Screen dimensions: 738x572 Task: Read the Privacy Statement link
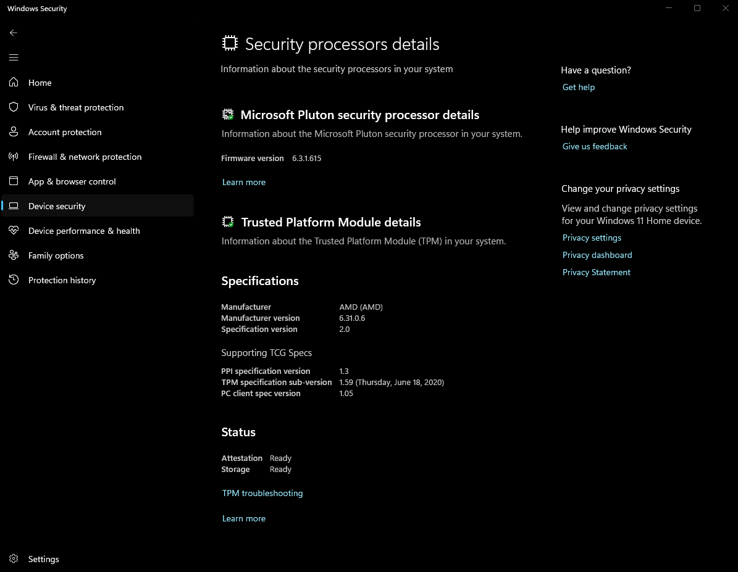coord(597,272)
